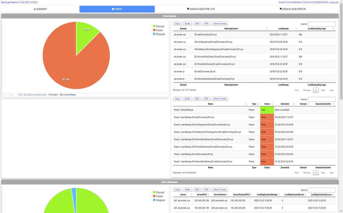Click the globe icon on the FOREST tab
The height and width of the screenshot is (213, 343).
click(113, 9)
